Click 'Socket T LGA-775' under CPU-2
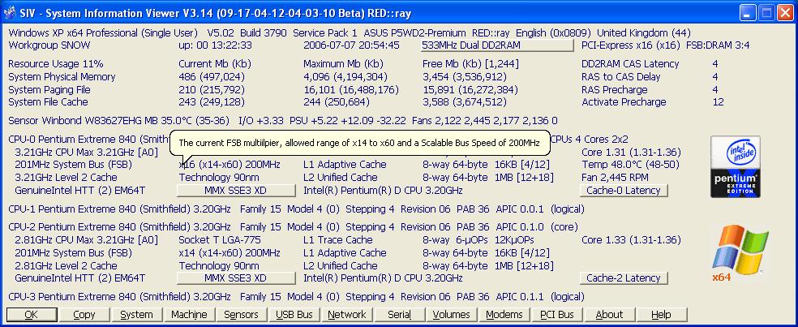Viewport: 798px width, 327px height. (219, 240)
